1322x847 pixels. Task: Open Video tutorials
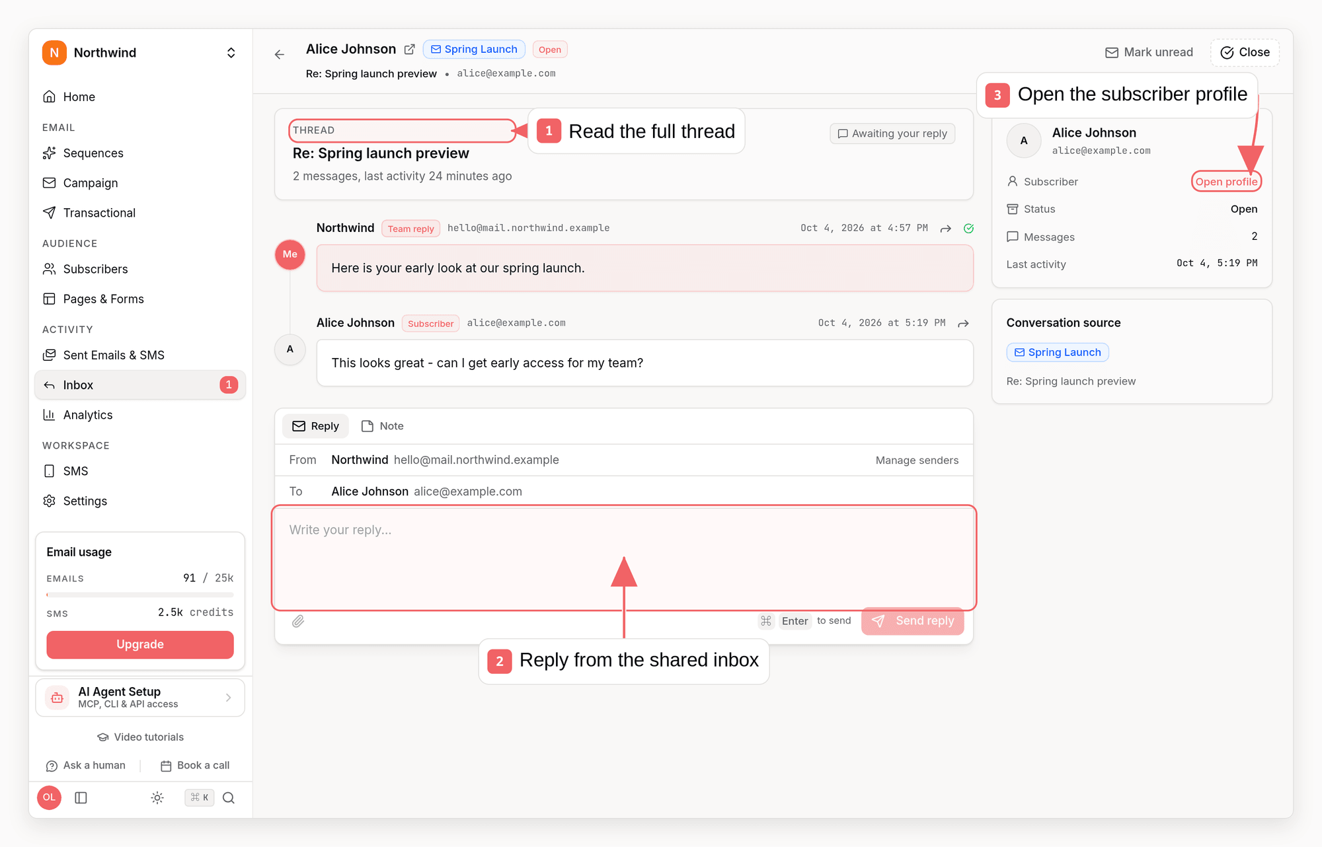[x=140, y=737]
